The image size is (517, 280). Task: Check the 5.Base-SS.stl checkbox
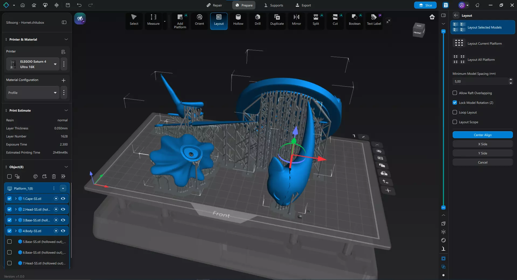pos(9,242)
